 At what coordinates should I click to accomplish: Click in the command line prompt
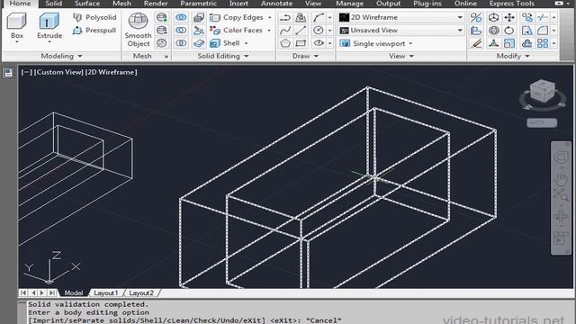click(184, 320)
